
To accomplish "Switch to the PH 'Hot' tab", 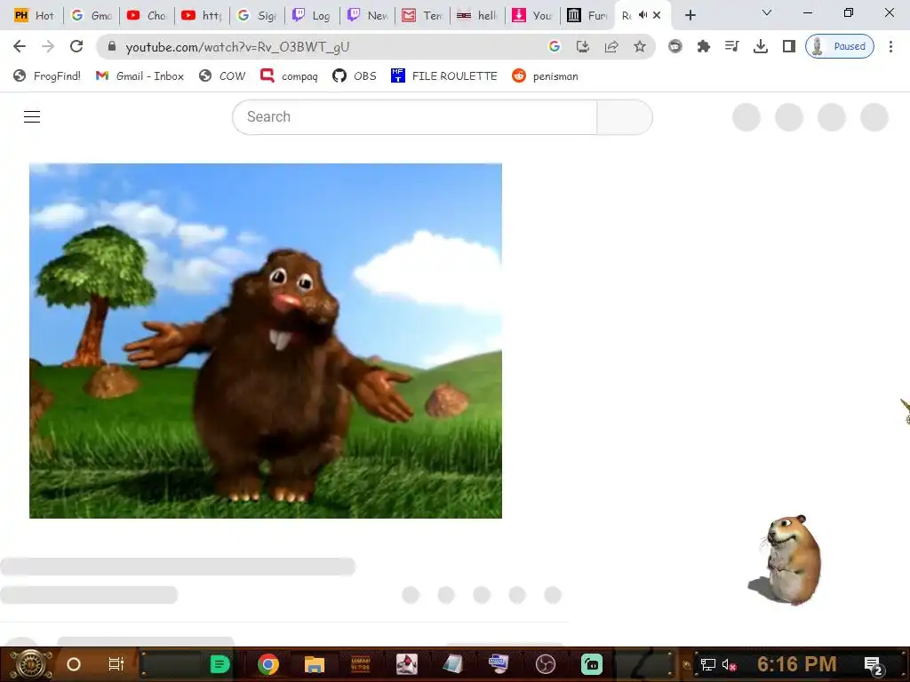I will click(x=35, y=16).
